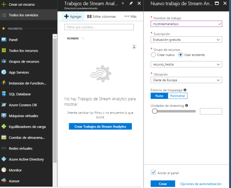Toggle the Anclar al panel checkbox

pyautogui.click(x=153, y=173)
